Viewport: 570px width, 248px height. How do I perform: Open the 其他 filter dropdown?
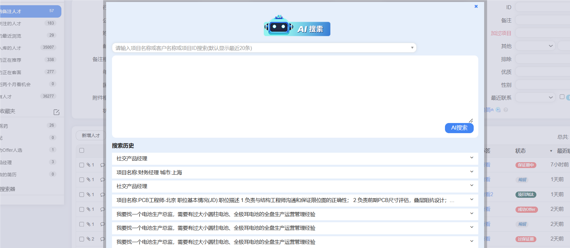tap(535, 46)
